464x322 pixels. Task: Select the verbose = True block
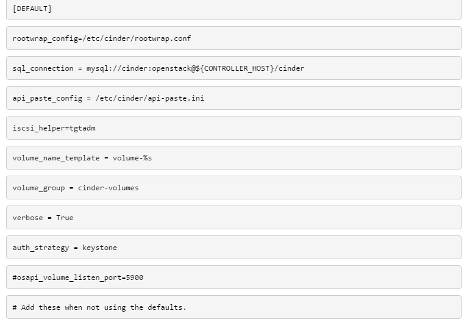click(x=234, y=218)
